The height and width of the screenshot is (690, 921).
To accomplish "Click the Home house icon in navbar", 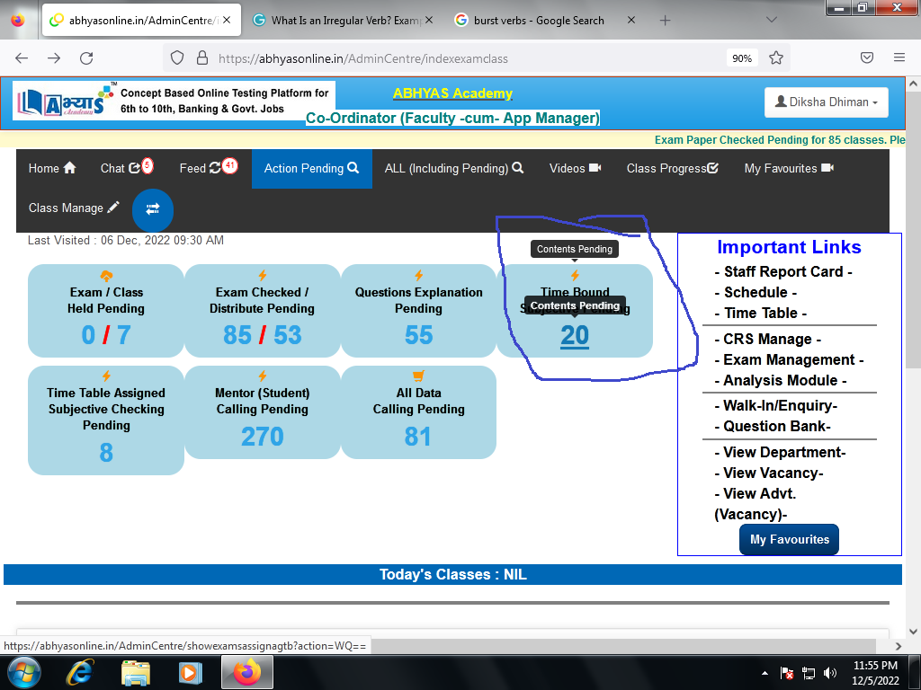I will click(69, 168).
